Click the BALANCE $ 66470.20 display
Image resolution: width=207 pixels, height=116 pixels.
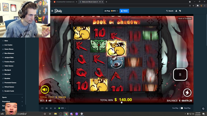click(x=180, y=101)
